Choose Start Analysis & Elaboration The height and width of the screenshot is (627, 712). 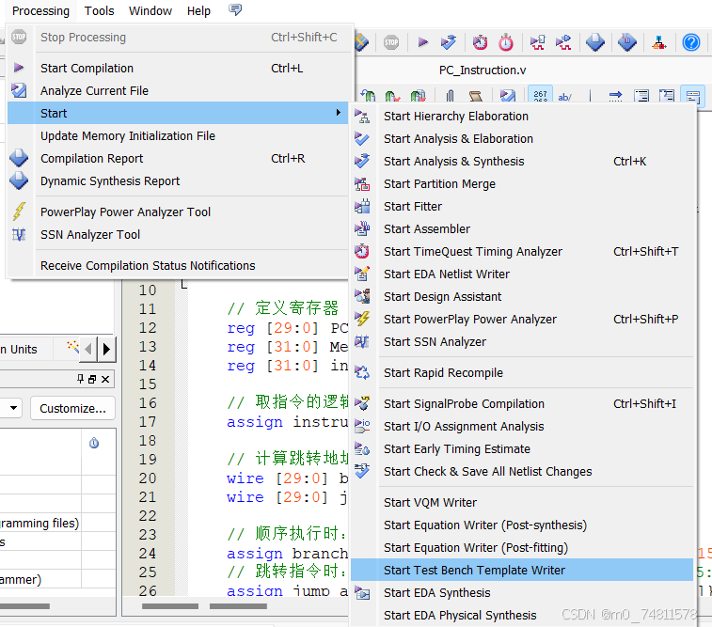(522, 139)
